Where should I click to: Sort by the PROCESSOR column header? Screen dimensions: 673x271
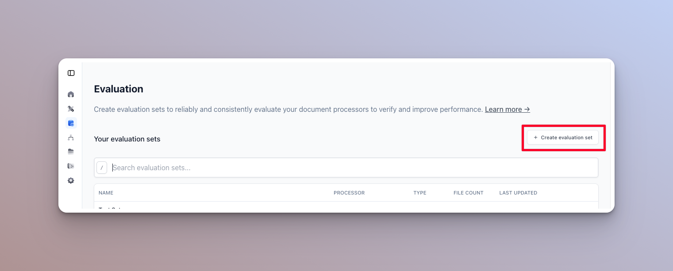point(349,193)
